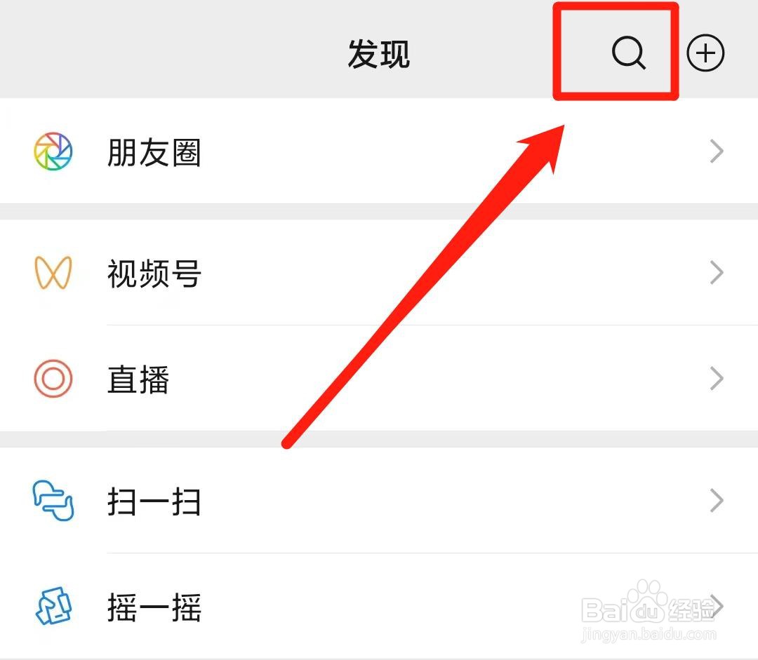Expand the 摇一摇 row chevron
The width and height of the screenshot is (758, 660).
[717, 606]
